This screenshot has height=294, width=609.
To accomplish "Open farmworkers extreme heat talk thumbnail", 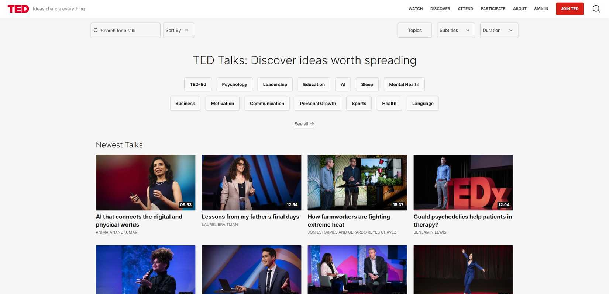I will tap(357, 183).
